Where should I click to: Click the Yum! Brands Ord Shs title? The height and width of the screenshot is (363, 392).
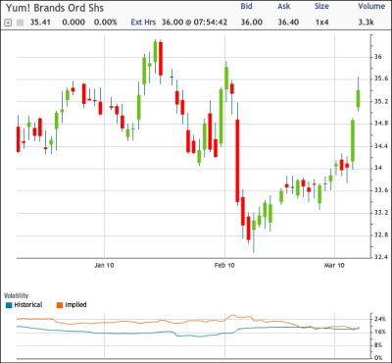55,8
